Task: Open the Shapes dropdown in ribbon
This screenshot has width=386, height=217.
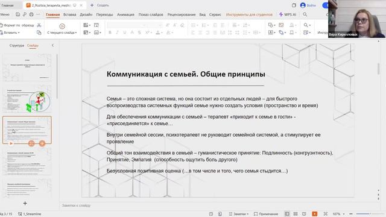Action: click(272, 25)
